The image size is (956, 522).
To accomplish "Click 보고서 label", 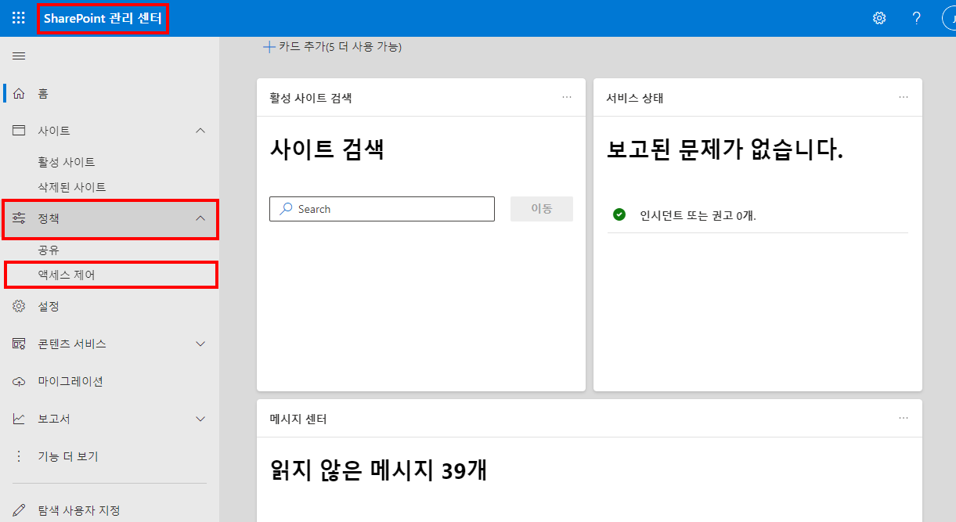I will [x=54, y=419].
